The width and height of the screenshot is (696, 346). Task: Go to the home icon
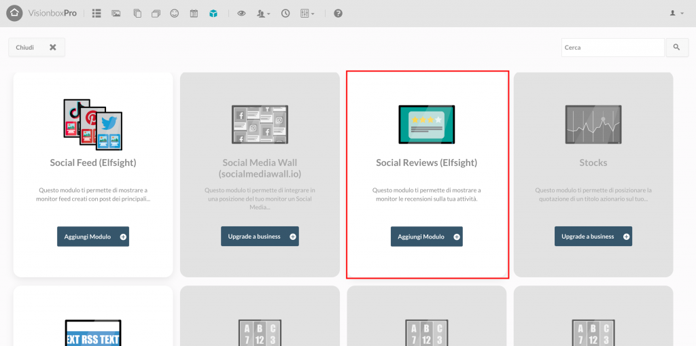point(15,14)
